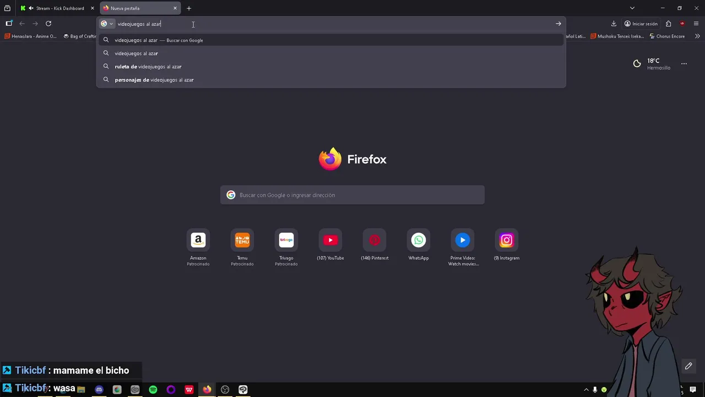Click the microphone icon in system tray
The image size is (705, 397).
(x=595, y=390)
